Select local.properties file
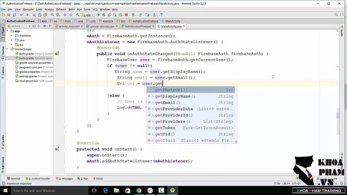Image resolution: width=347 pixels, height=195 pixels. click(34, 81)
